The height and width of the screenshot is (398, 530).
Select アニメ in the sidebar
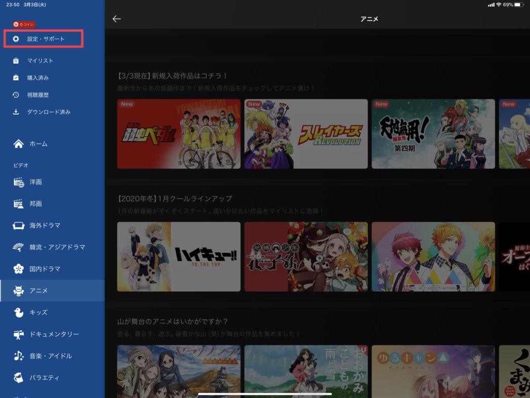click(x=52, y=291)
